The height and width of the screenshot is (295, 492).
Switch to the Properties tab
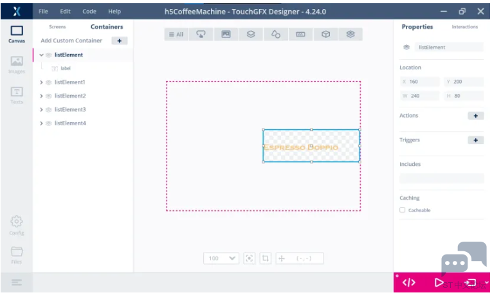click(x=417, y=27)
